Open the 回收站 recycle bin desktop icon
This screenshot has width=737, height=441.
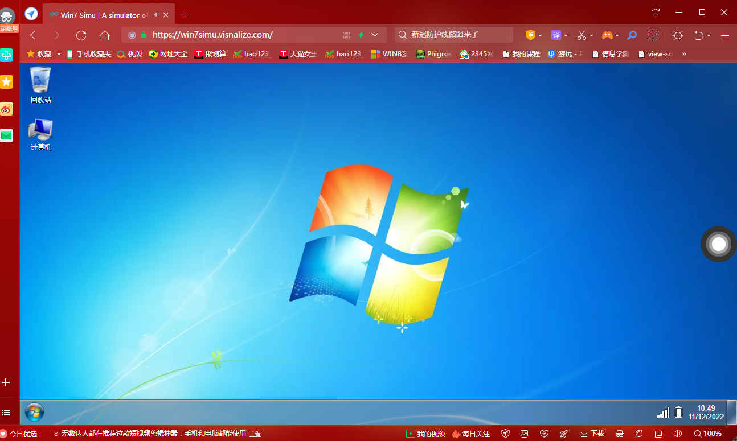(x=40, y=85)
